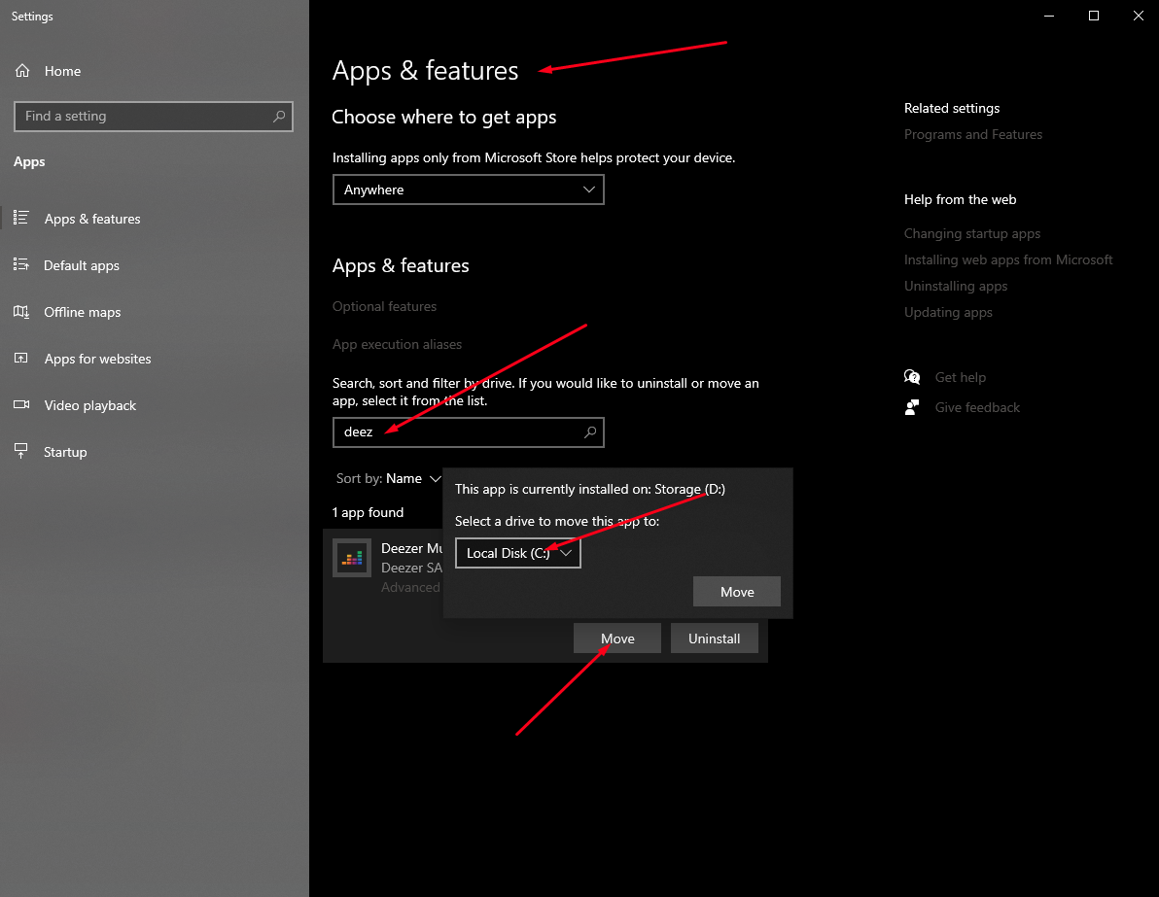
Task: Click the Offline maps sidebar icon
Action: 21,311
